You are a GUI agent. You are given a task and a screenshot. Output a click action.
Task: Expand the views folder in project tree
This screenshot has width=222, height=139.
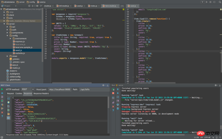click(7, 56)
